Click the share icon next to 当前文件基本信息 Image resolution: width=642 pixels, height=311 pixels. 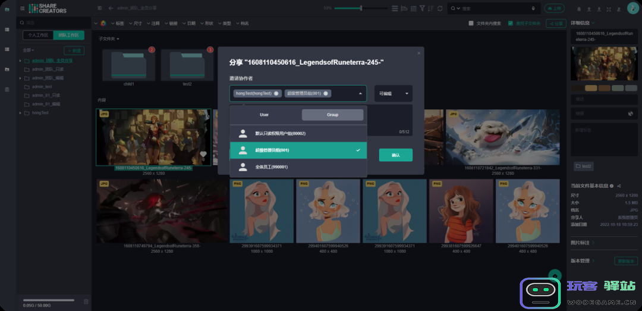coord(619,186)
